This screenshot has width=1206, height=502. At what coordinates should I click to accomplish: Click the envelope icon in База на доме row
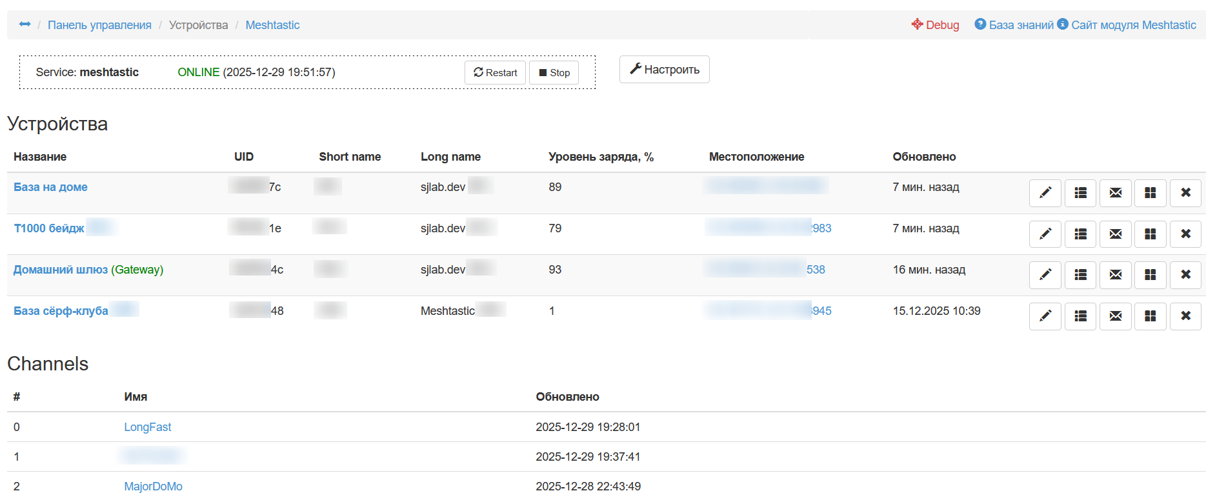1115,193
